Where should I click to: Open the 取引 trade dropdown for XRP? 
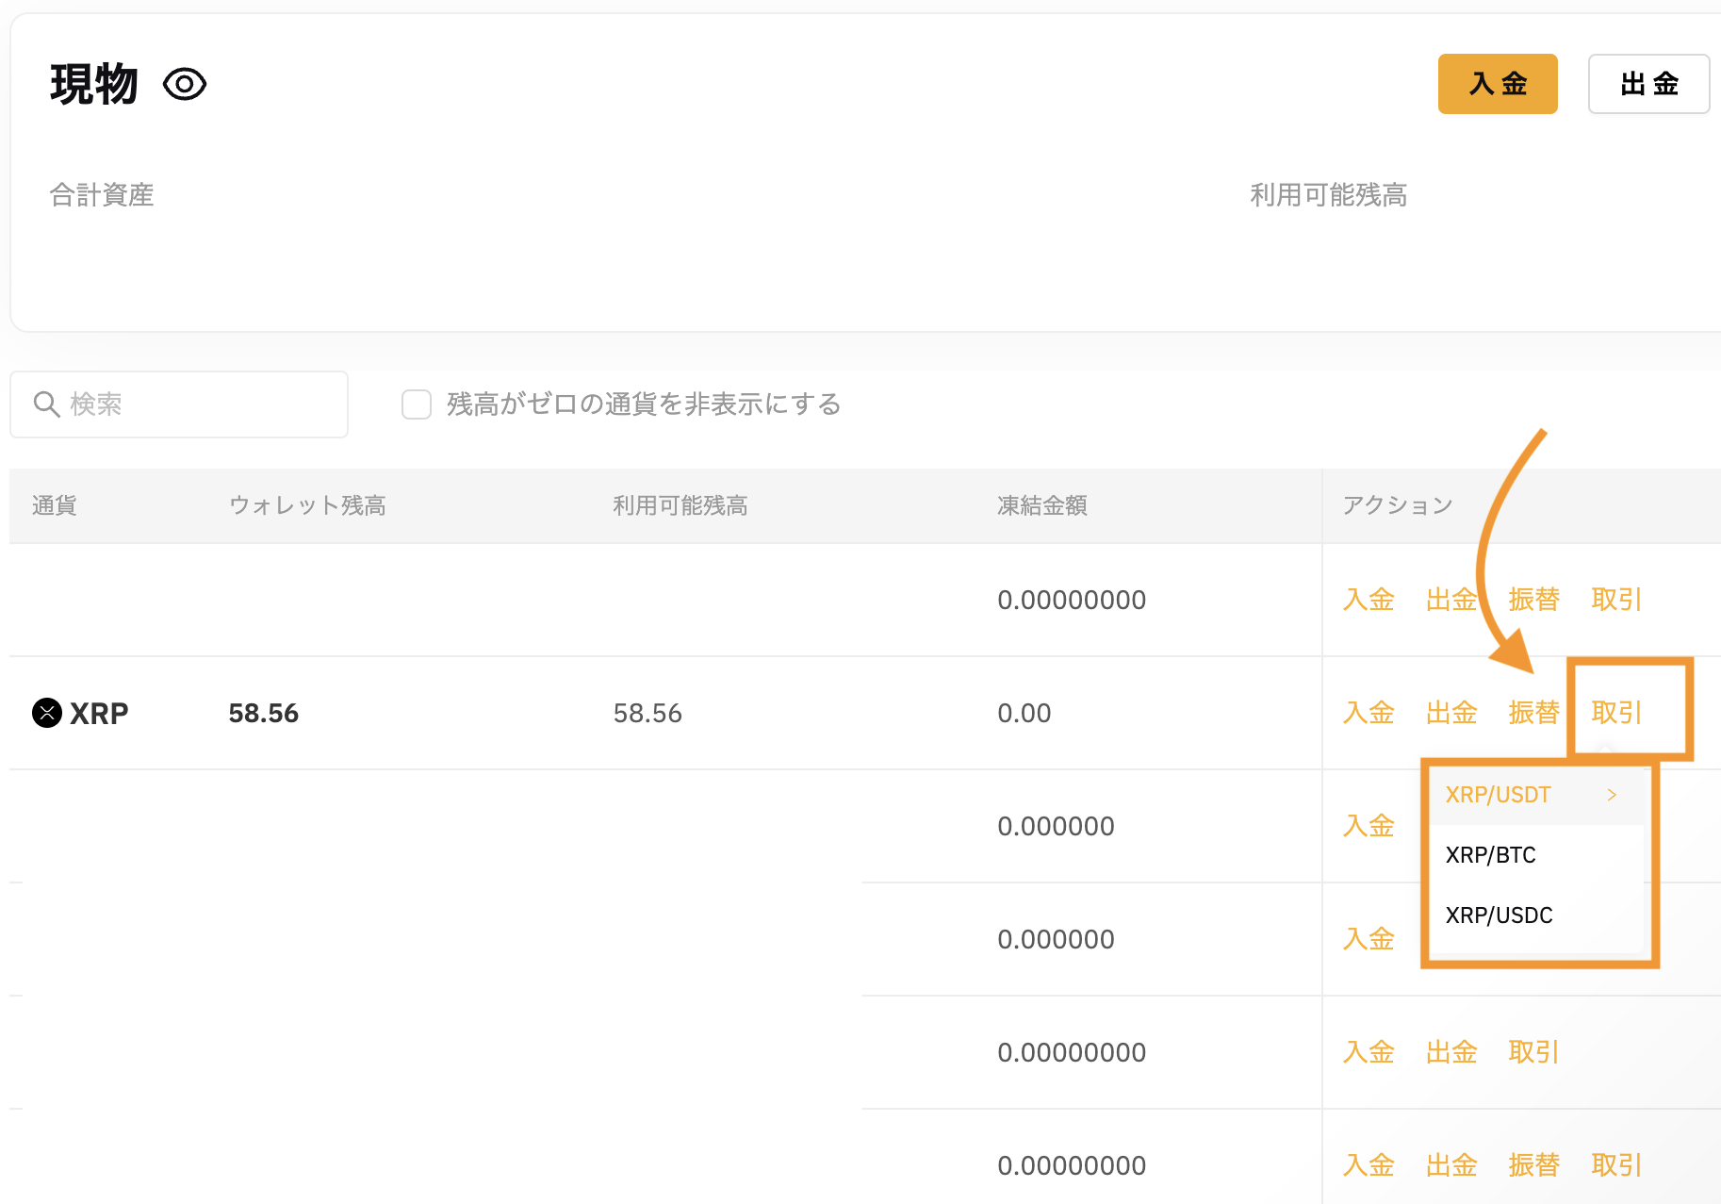[x=1616, y=713]
